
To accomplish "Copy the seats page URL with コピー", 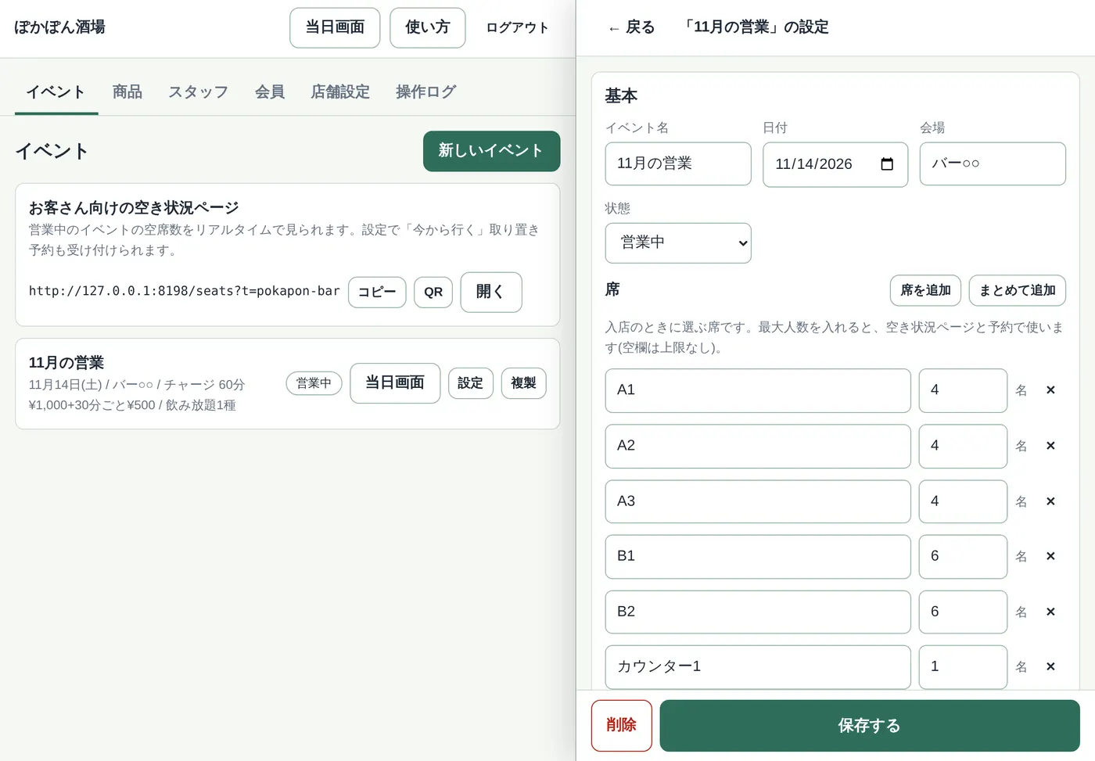I will point(377,292).
